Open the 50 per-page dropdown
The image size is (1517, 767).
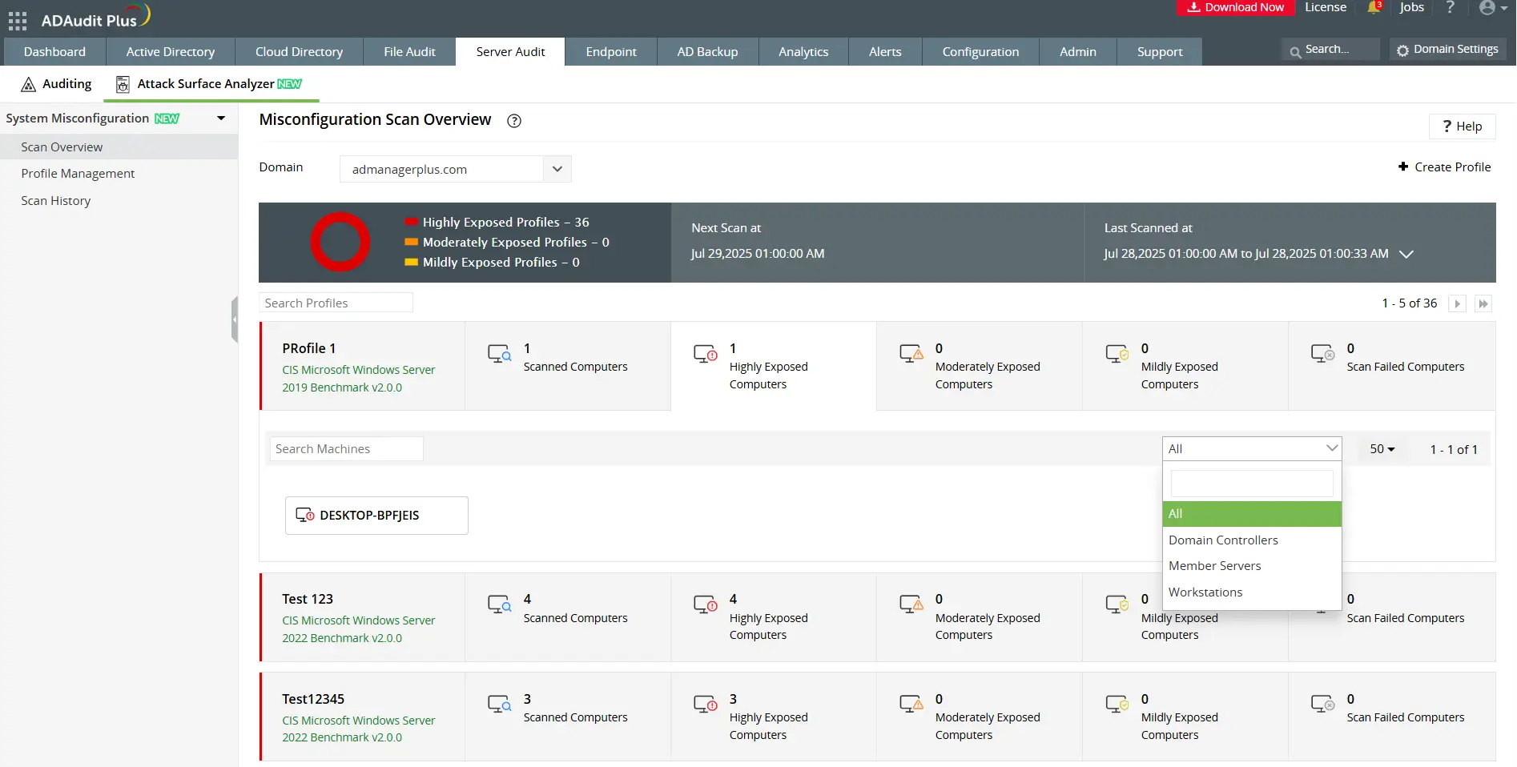coord(1382,449)
